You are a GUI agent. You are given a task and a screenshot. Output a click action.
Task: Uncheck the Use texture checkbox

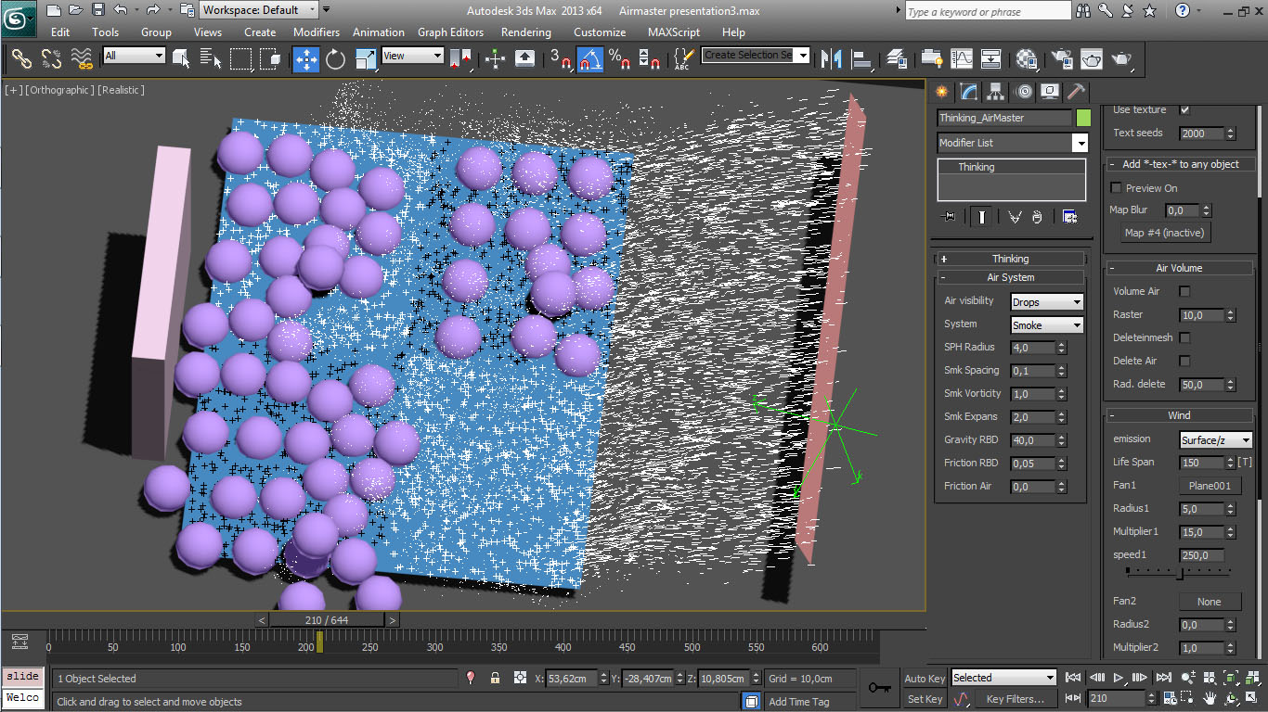point(1184,109)
